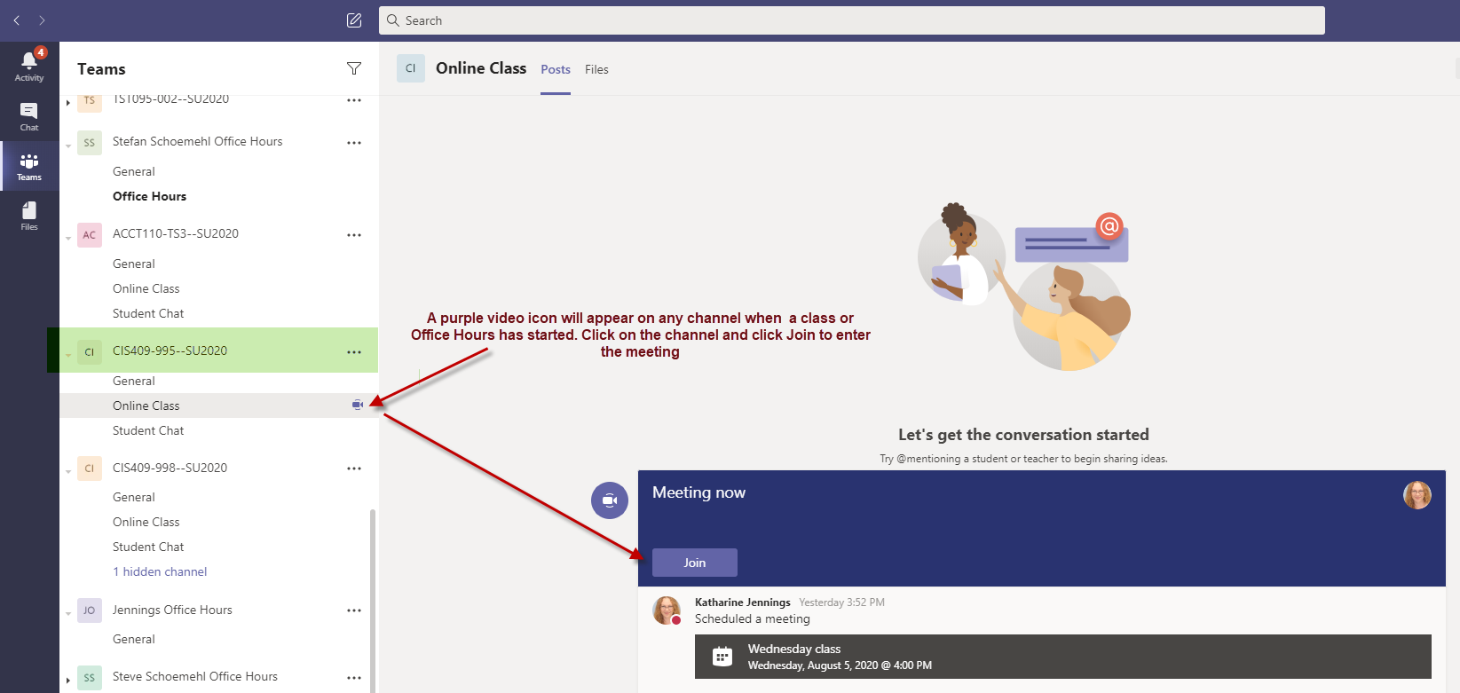Go back with the left arrow
The width and height of the screenshot is (1460, 693).
17,20
